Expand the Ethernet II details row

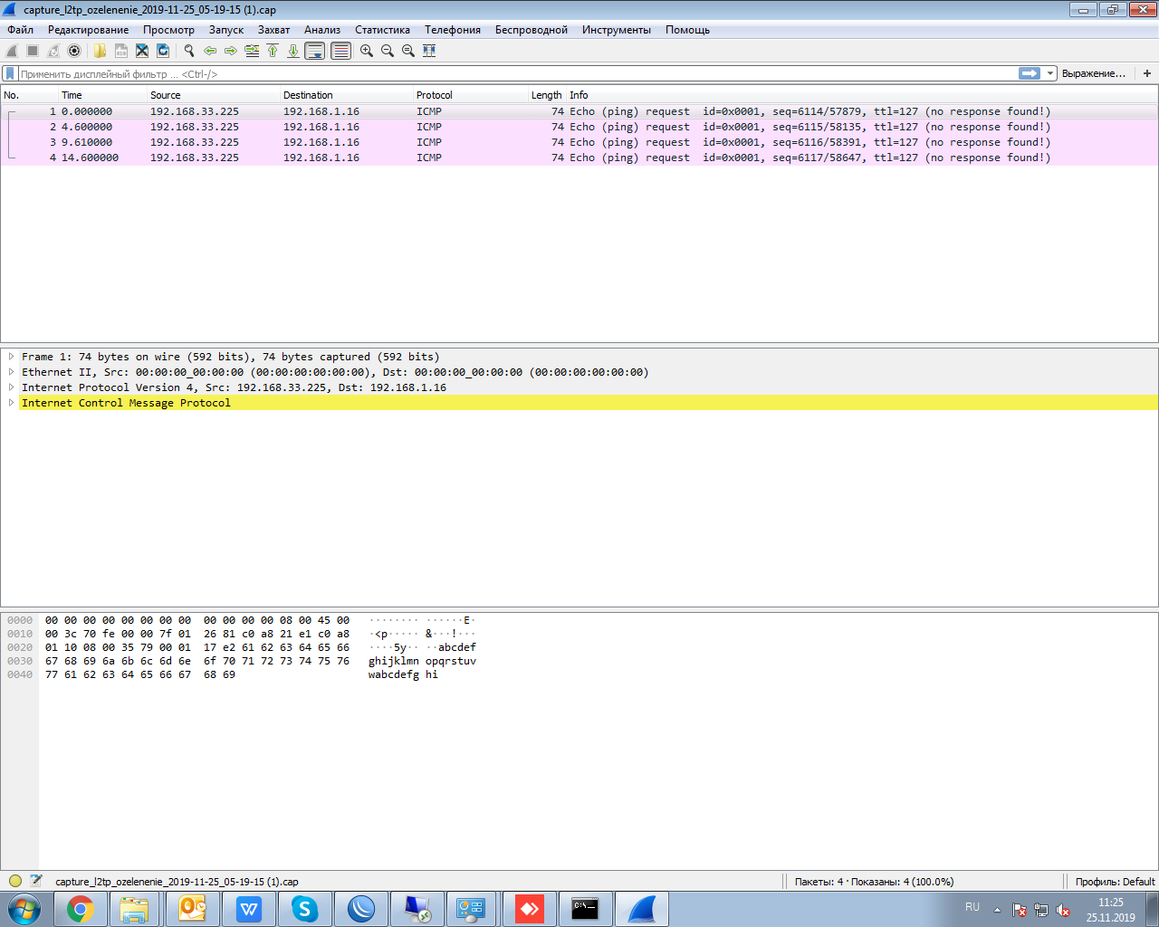click(x=11, y=372)
